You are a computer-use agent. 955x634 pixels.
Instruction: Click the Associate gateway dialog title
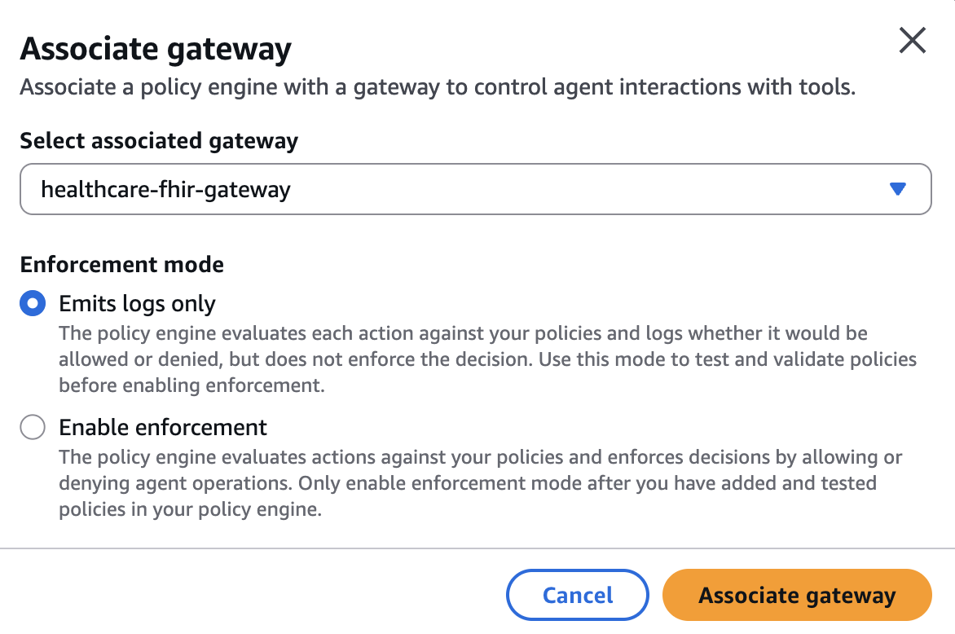156,47
